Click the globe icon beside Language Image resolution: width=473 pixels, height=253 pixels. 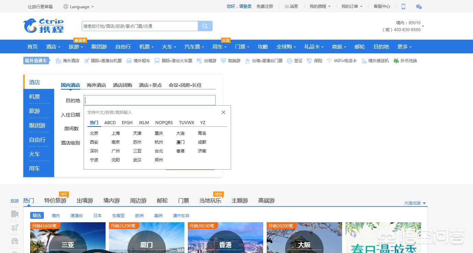pyautogui.click(x=66, y=6)
